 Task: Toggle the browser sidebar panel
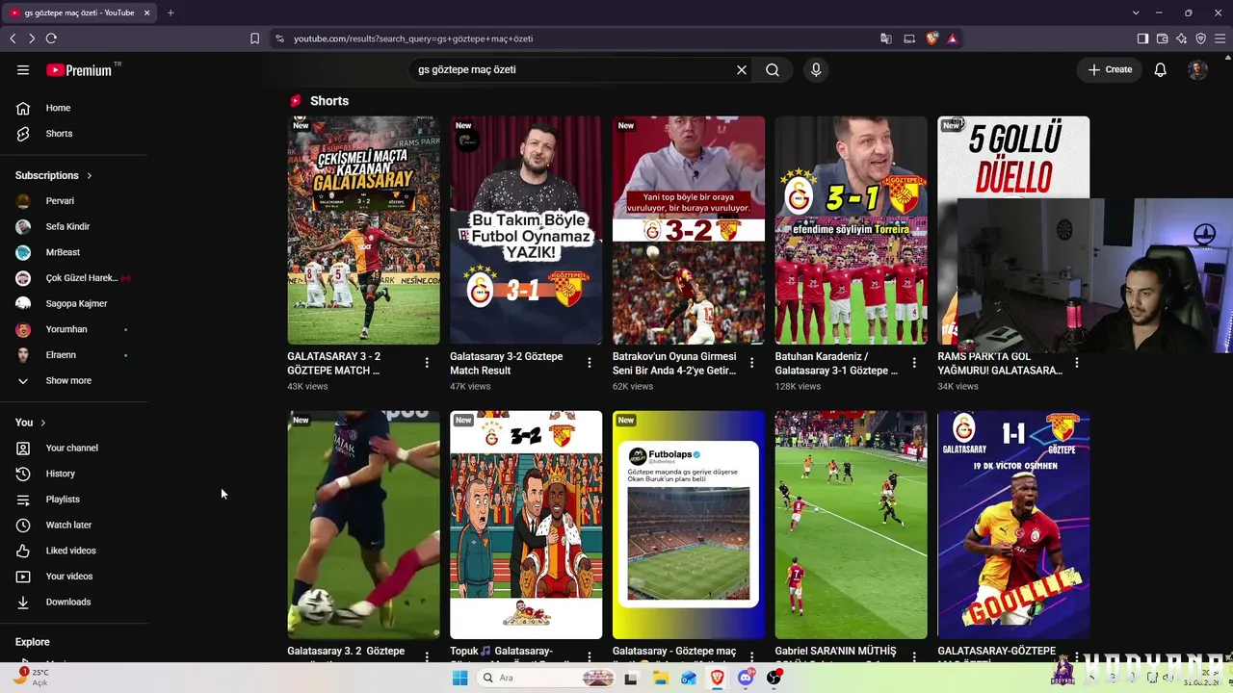pos(1142,38)
